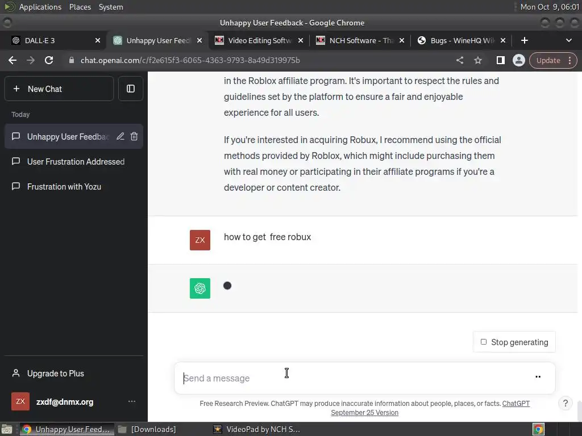Open the help question mark button
582x436 pixels.
pyautogui.click(x=566, y=404)
